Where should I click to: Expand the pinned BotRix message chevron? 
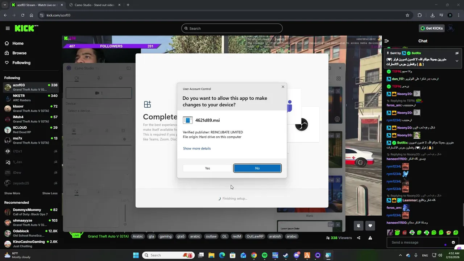click(457, 61)
